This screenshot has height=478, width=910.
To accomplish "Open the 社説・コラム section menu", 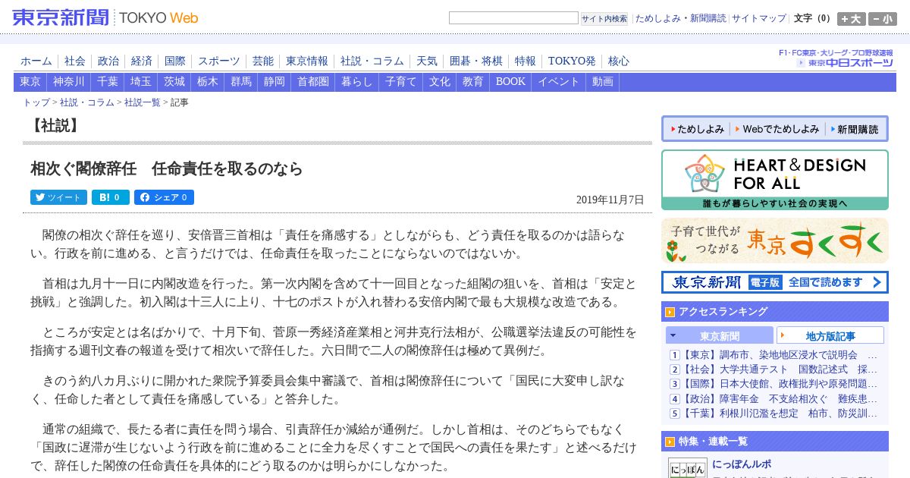I will 372,61.
